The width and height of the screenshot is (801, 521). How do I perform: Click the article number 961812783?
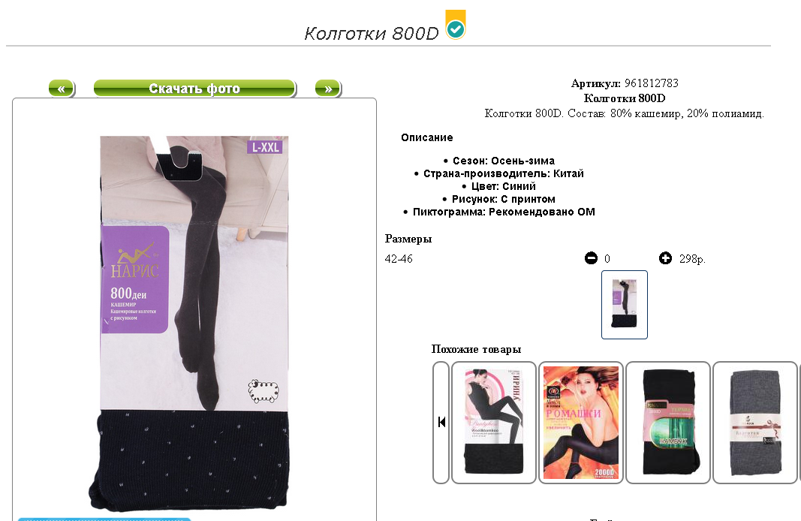652,83
